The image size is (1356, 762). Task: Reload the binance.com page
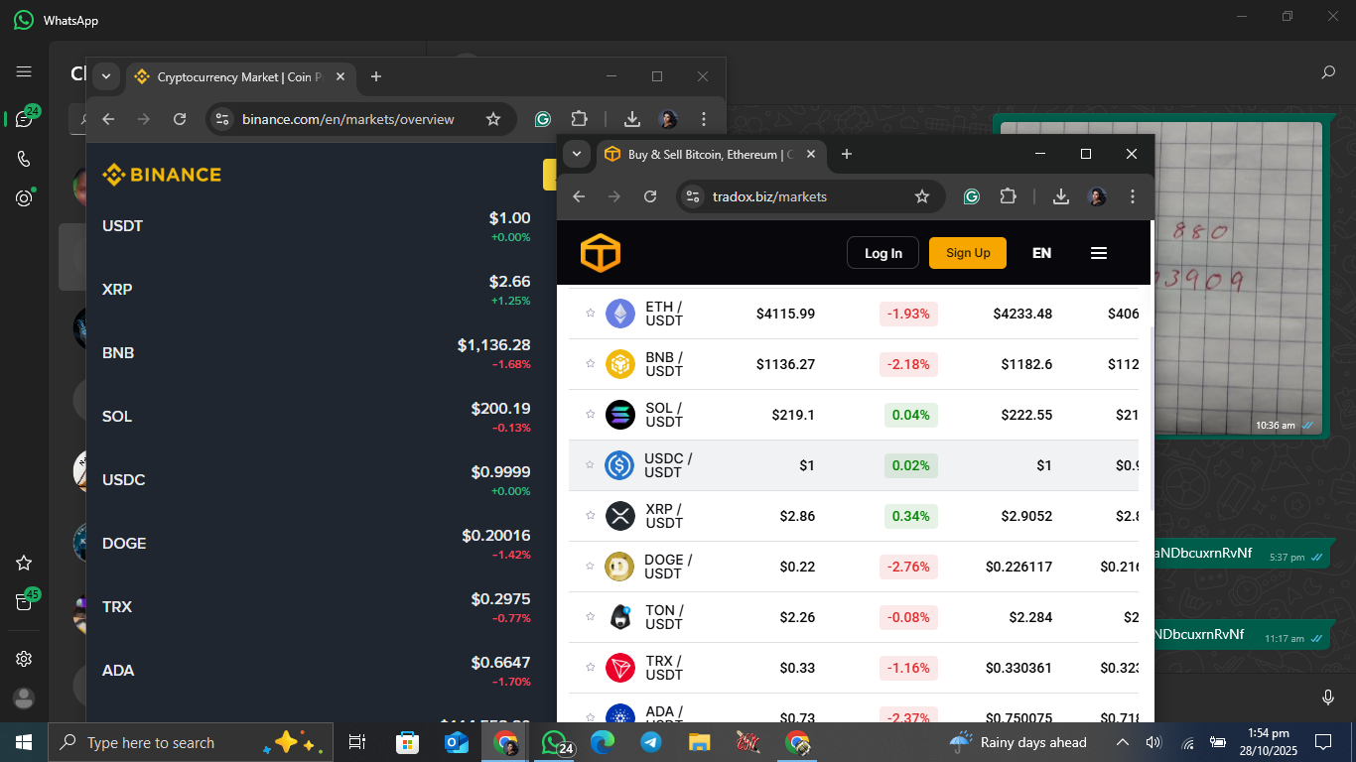(x=180, y=119)
